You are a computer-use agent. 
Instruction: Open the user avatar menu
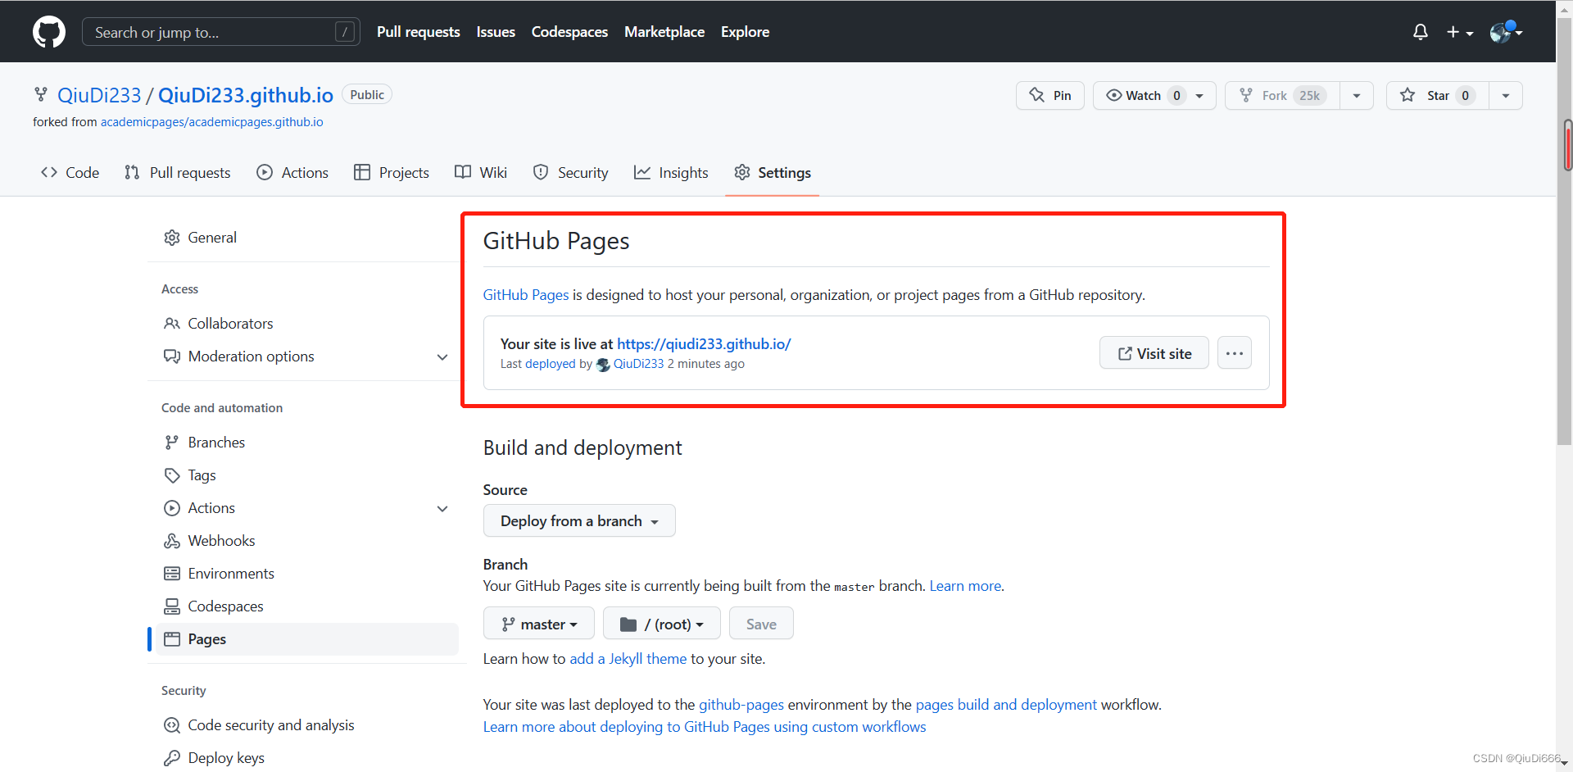tap(1506, 32)
